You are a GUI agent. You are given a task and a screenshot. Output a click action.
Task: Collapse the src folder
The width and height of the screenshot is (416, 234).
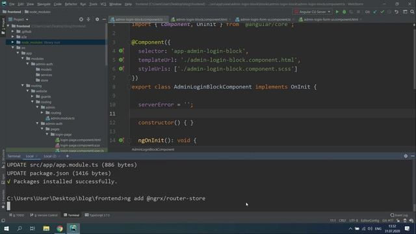(13, 47)
